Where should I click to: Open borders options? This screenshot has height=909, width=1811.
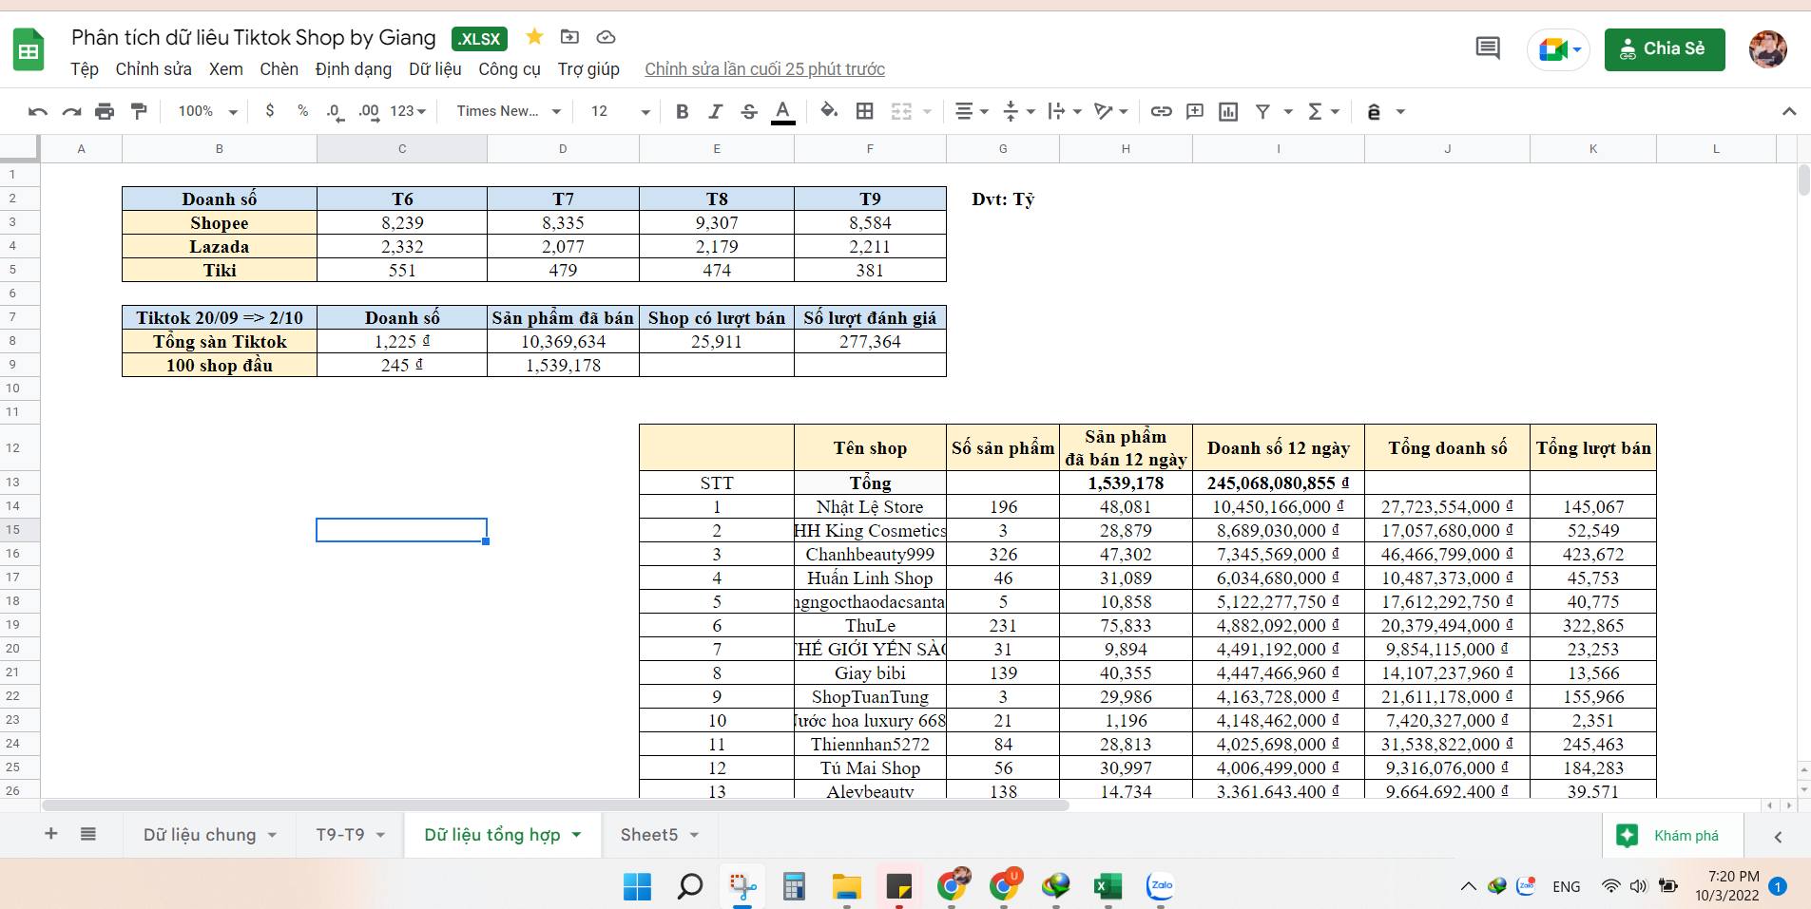click(x=864, y=111)
